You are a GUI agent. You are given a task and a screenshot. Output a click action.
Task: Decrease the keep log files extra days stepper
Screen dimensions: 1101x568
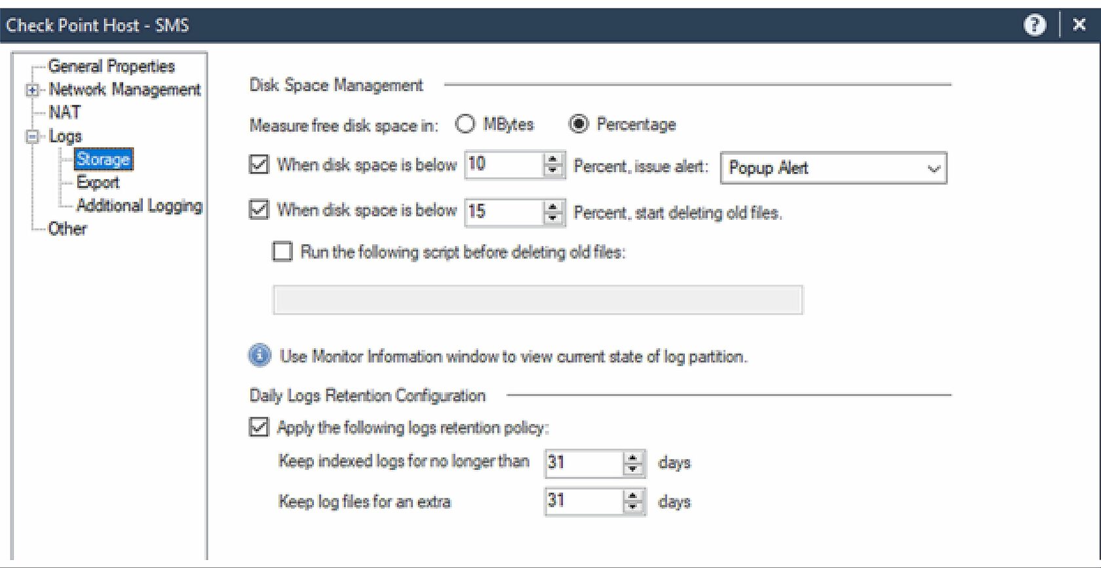tap(633, 506)
